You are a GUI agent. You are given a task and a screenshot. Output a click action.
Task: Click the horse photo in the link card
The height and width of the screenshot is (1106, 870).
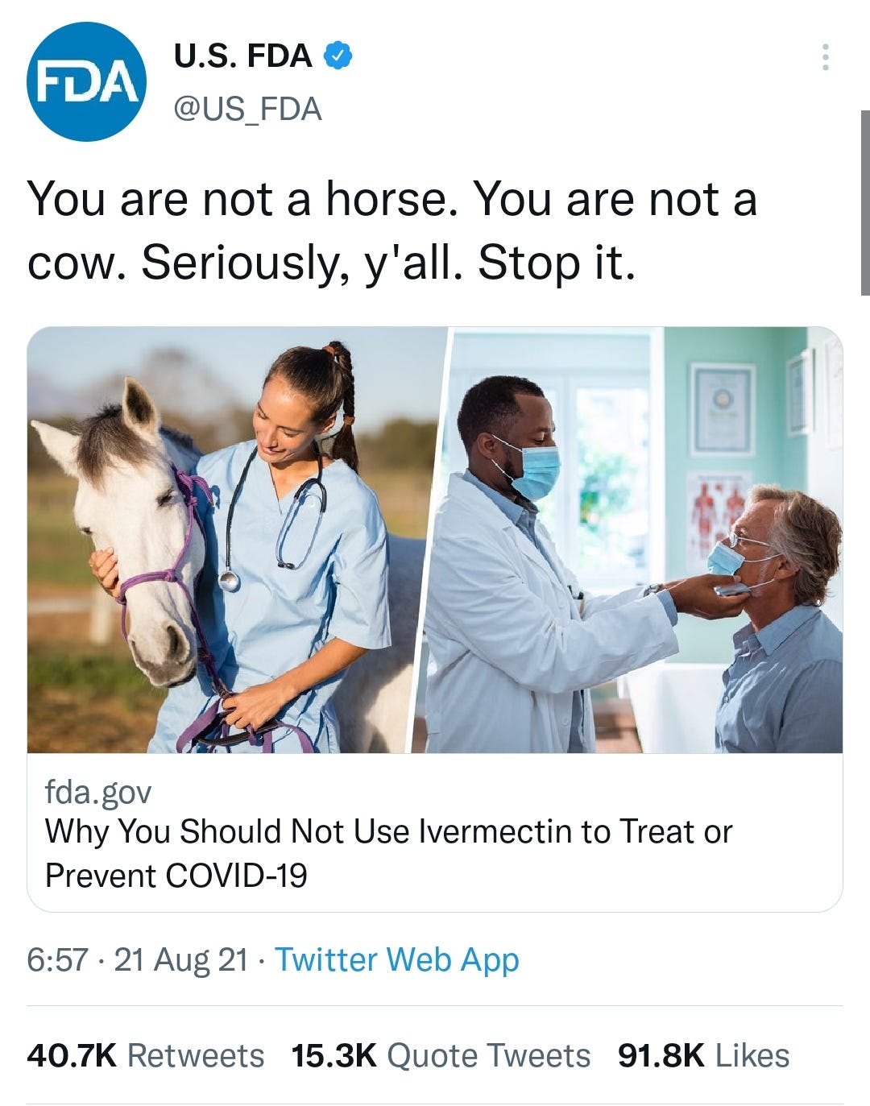[217, 540]
